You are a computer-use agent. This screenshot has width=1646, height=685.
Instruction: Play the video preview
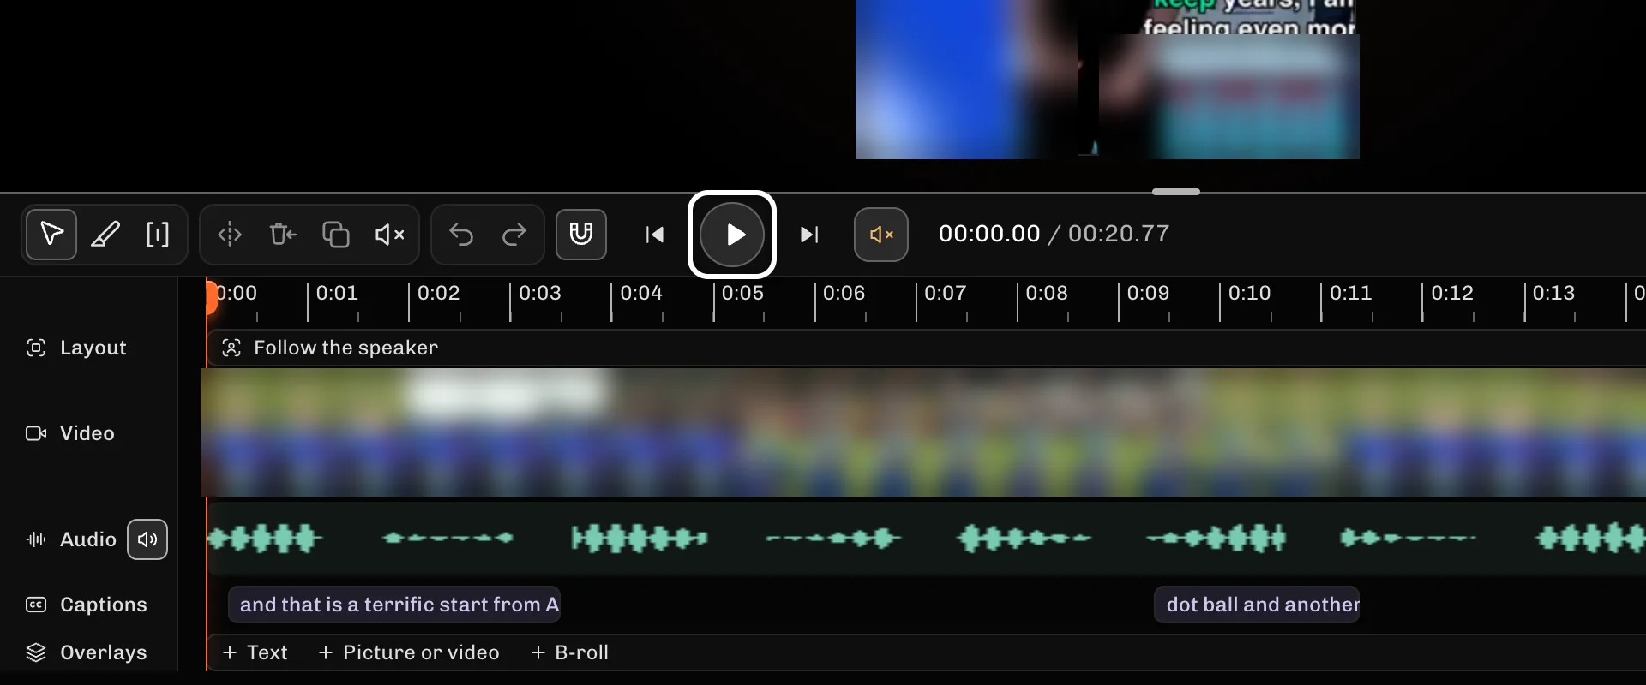coord(732,235)
